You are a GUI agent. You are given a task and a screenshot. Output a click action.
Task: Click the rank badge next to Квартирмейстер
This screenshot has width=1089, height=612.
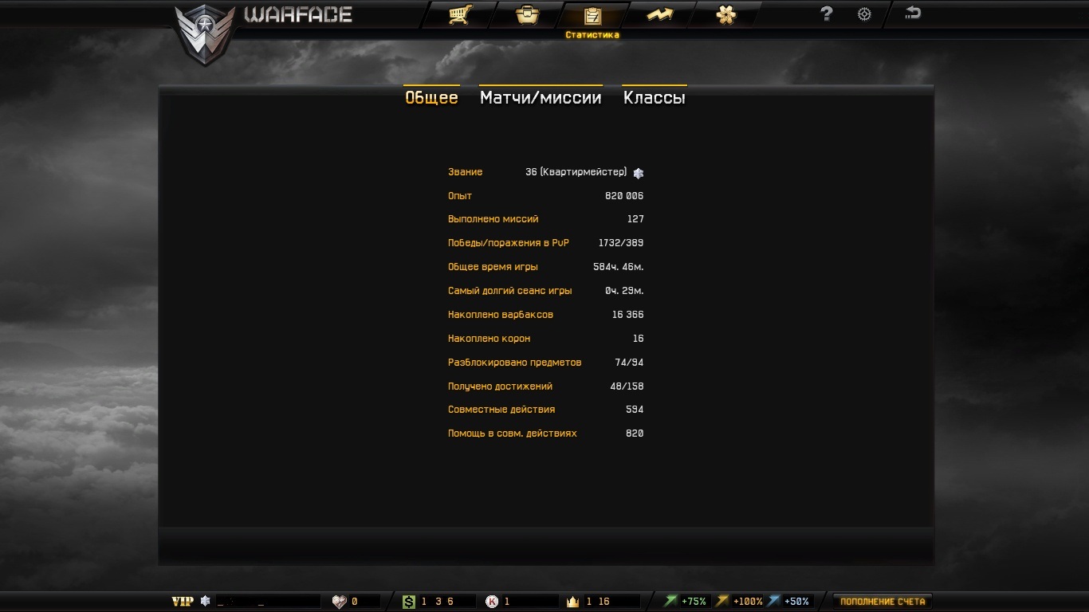(638, 173)
